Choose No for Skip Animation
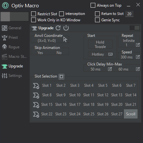 pos(59,53)
